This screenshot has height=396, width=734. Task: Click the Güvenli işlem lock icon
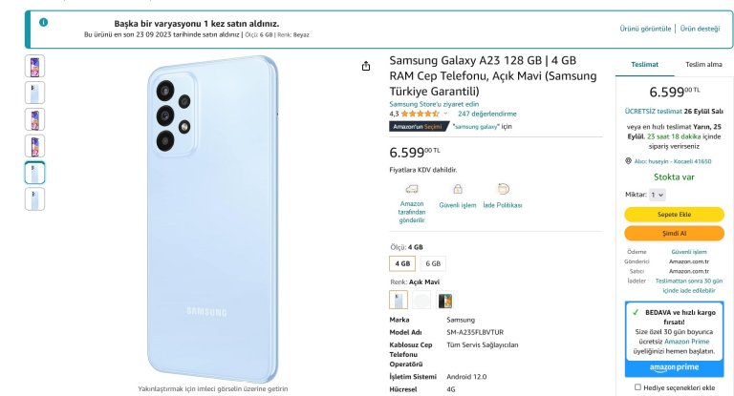point(458,189)
